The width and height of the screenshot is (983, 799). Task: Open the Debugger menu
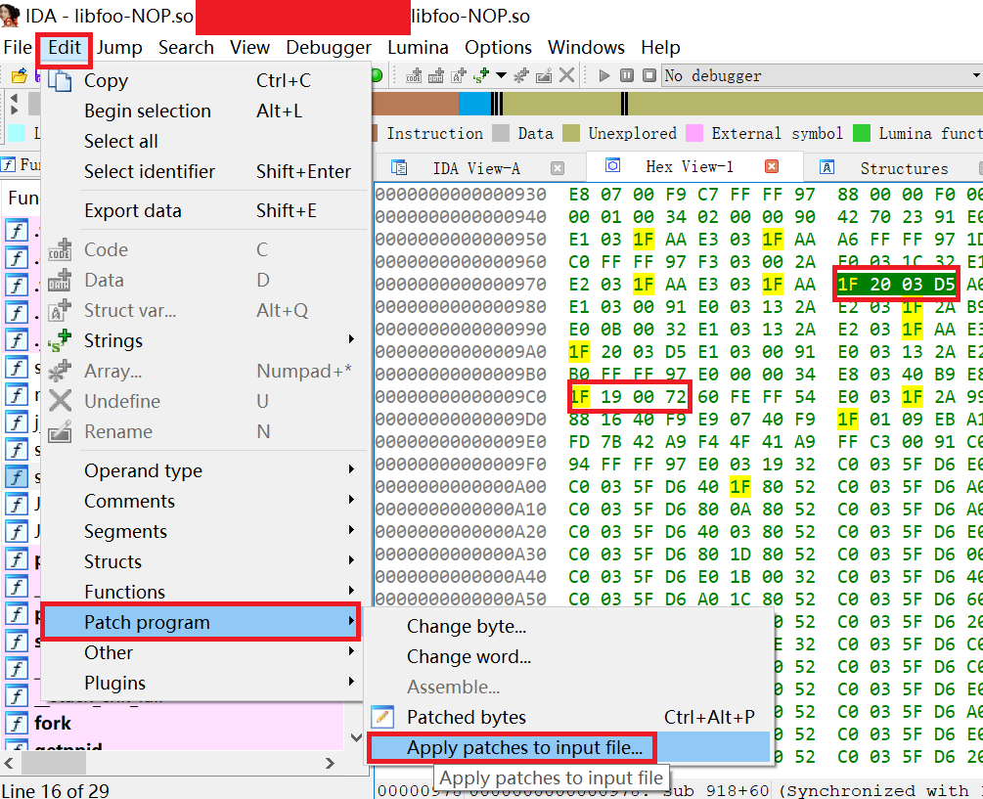(x=329, y=48)
